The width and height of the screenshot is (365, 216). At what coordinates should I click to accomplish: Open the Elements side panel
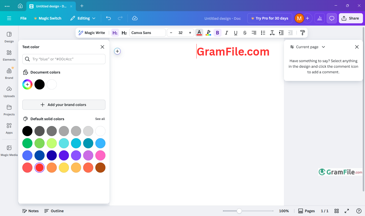coord(9,55)
